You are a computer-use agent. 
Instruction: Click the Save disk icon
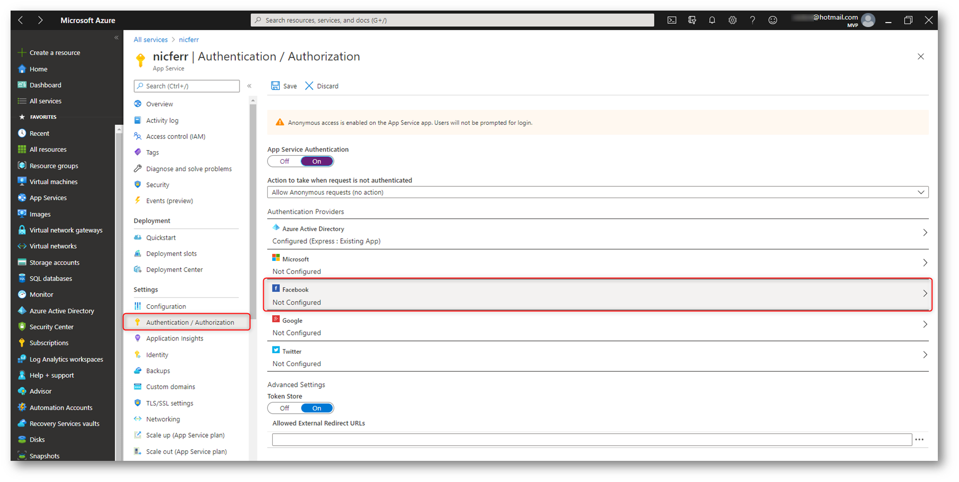pyautogui.click(x=275, y=86)
